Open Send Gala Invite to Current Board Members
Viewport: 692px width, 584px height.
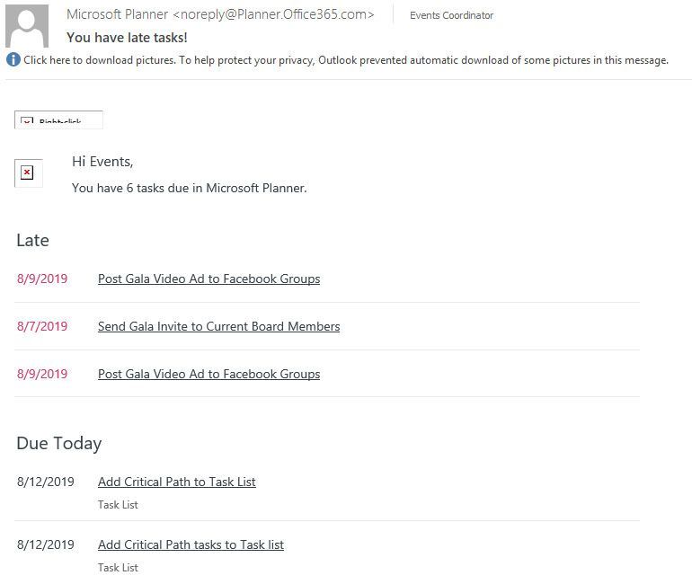219,326
